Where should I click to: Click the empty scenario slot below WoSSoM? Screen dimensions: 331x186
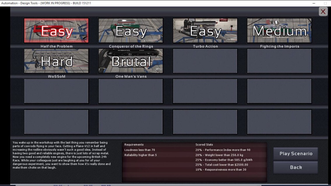[56, 91]
